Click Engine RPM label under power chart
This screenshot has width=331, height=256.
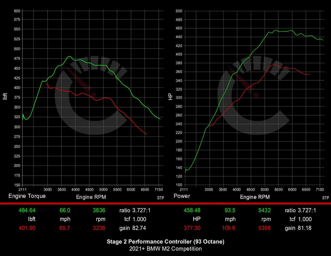255,197
